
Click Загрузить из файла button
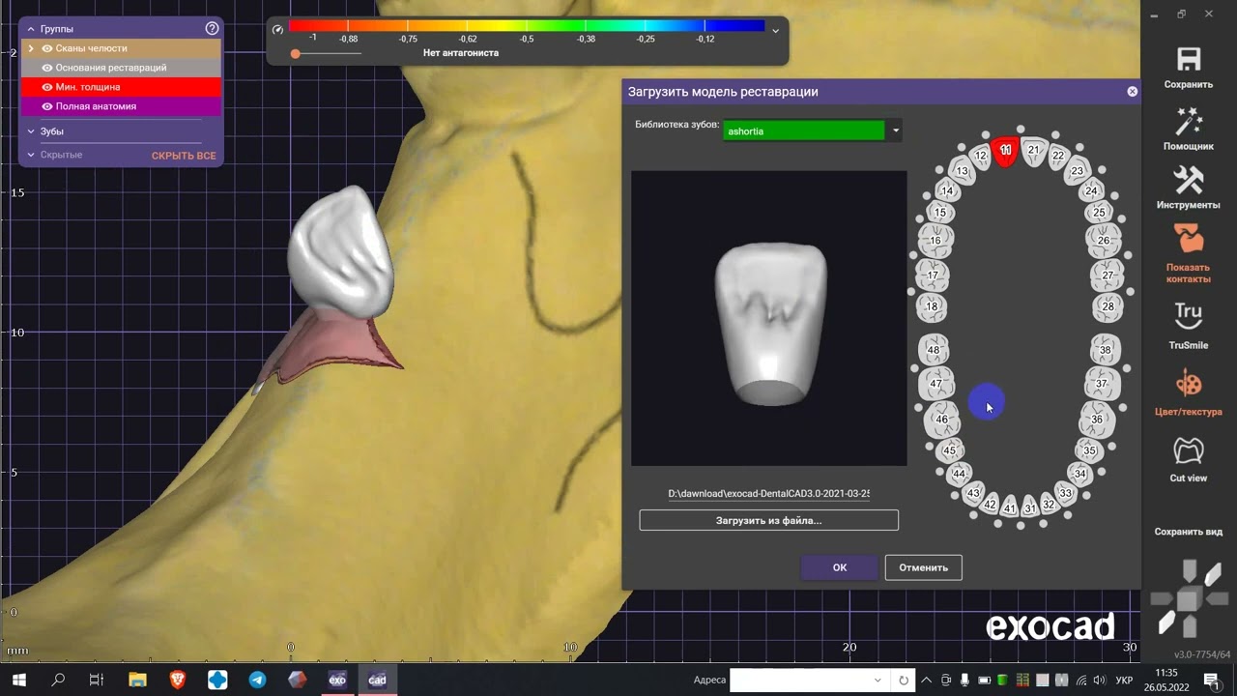click(x=768, y=520)
